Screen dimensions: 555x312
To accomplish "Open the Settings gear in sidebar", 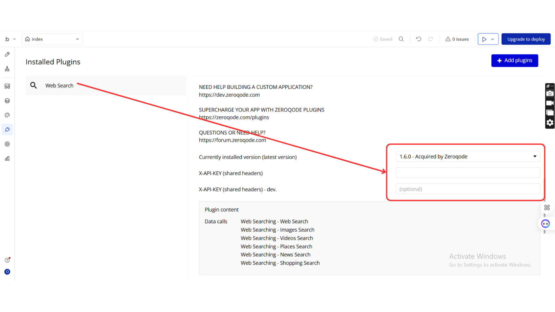I will click(x=7, y=144).
